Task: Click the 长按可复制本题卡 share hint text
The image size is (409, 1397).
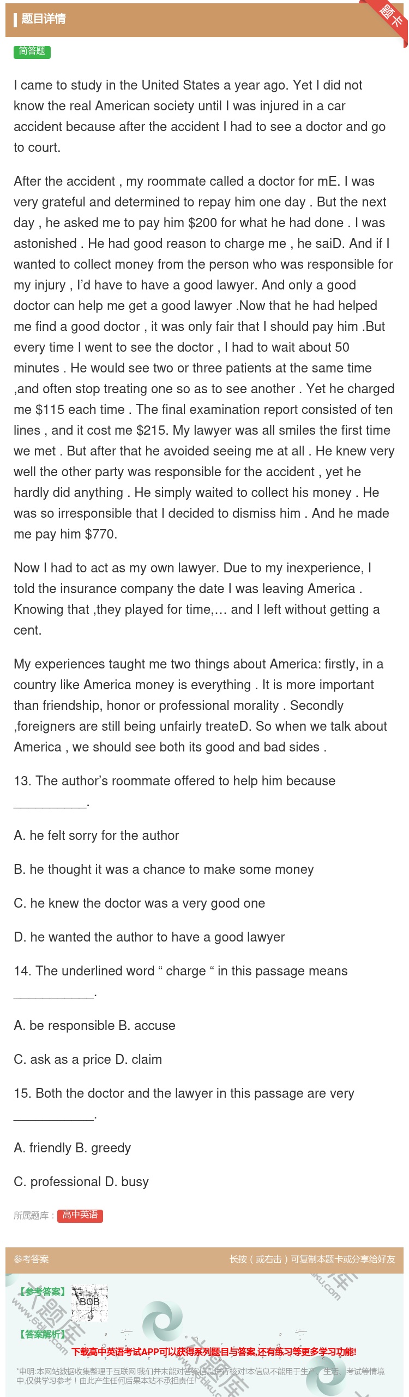Action: pos(312,1259)
